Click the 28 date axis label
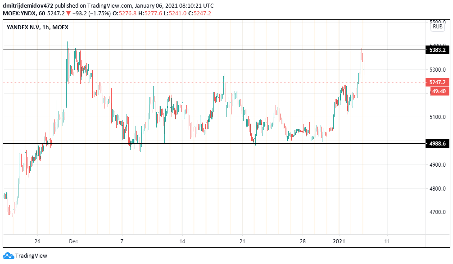453x264 pixels. (303, 241)
